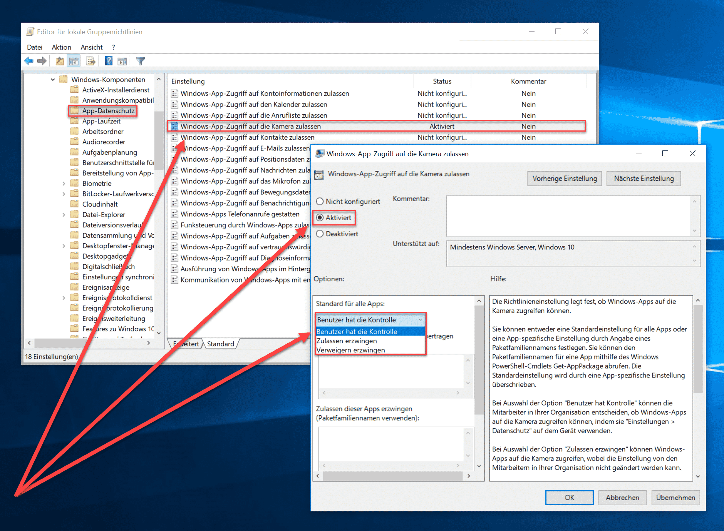Click the Filter funnel toolbar icon

[141, 61]
